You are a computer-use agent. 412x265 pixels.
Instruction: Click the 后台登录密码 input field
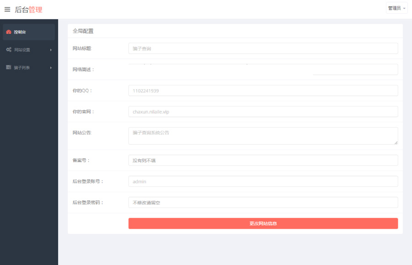coord(263,202)
